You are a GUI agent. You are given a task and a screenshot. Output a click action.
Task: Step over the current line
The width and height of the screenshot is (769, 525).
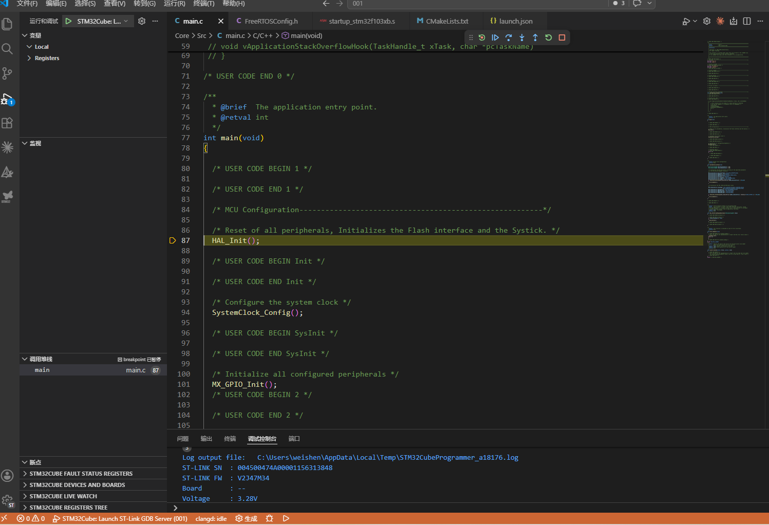(509, 38)
